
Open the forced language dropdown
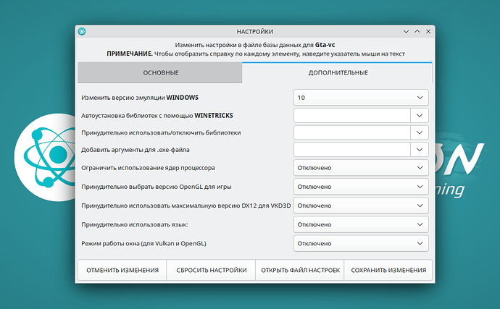click(x=361, y=224)
